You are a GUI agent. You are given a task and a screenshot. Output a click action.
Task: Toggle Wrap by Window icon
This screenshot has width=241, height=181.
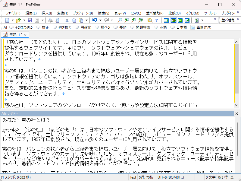pyautogui.click(x=180, y=20)
